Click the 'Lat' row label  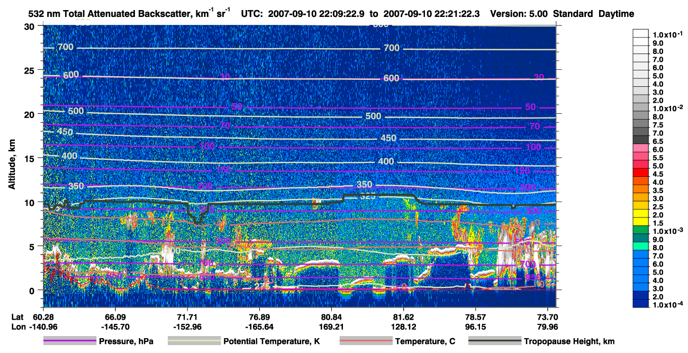click(x=16, y=317)
